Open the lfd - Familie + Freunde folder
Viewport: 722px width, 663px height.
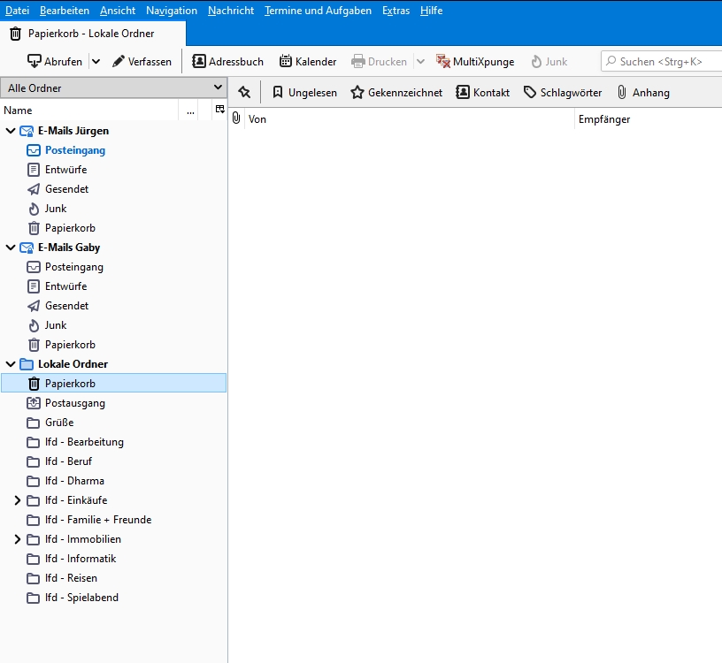point(113,520)
